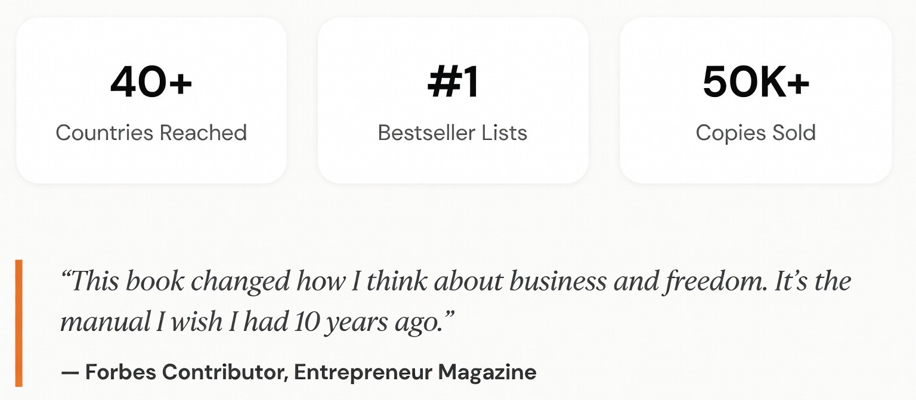Click the quote line mentioning 10 years ago
The image size is (916, 400).
click(256, 322)
